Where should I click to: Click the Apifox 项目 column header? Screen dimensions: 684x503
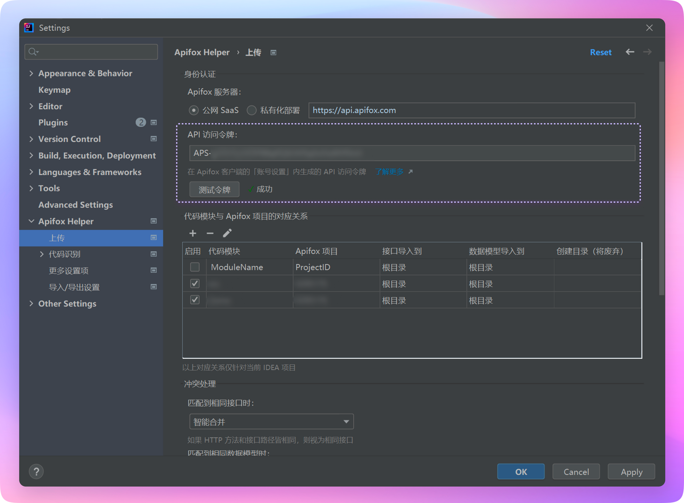click(x=317, y=251)
